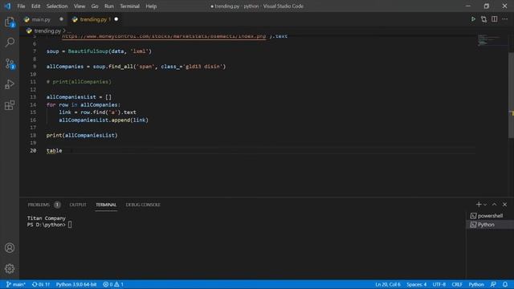The height and width of the screenshot is (289, 514).
Task: Click Ln 20, Col 6 go-to-line indicator
Action: [388, 284]
